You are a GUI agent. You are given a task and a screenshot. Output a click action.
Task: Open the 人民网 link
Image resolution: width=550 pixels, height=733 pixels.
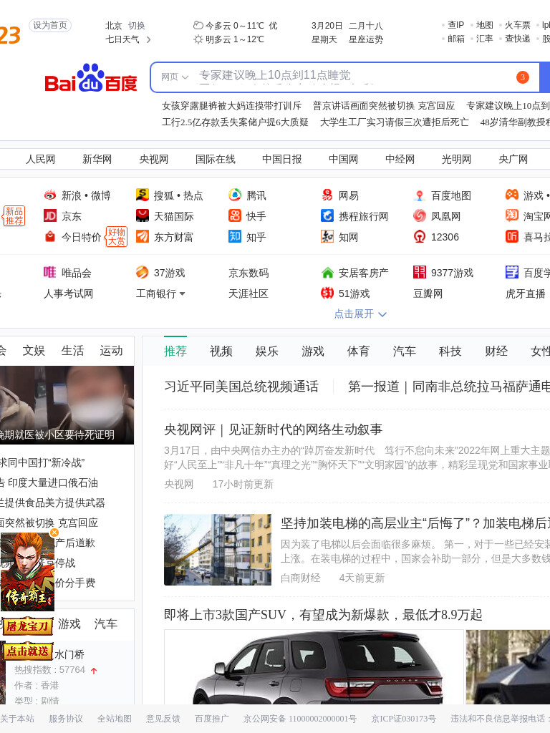tap(40, 160)
